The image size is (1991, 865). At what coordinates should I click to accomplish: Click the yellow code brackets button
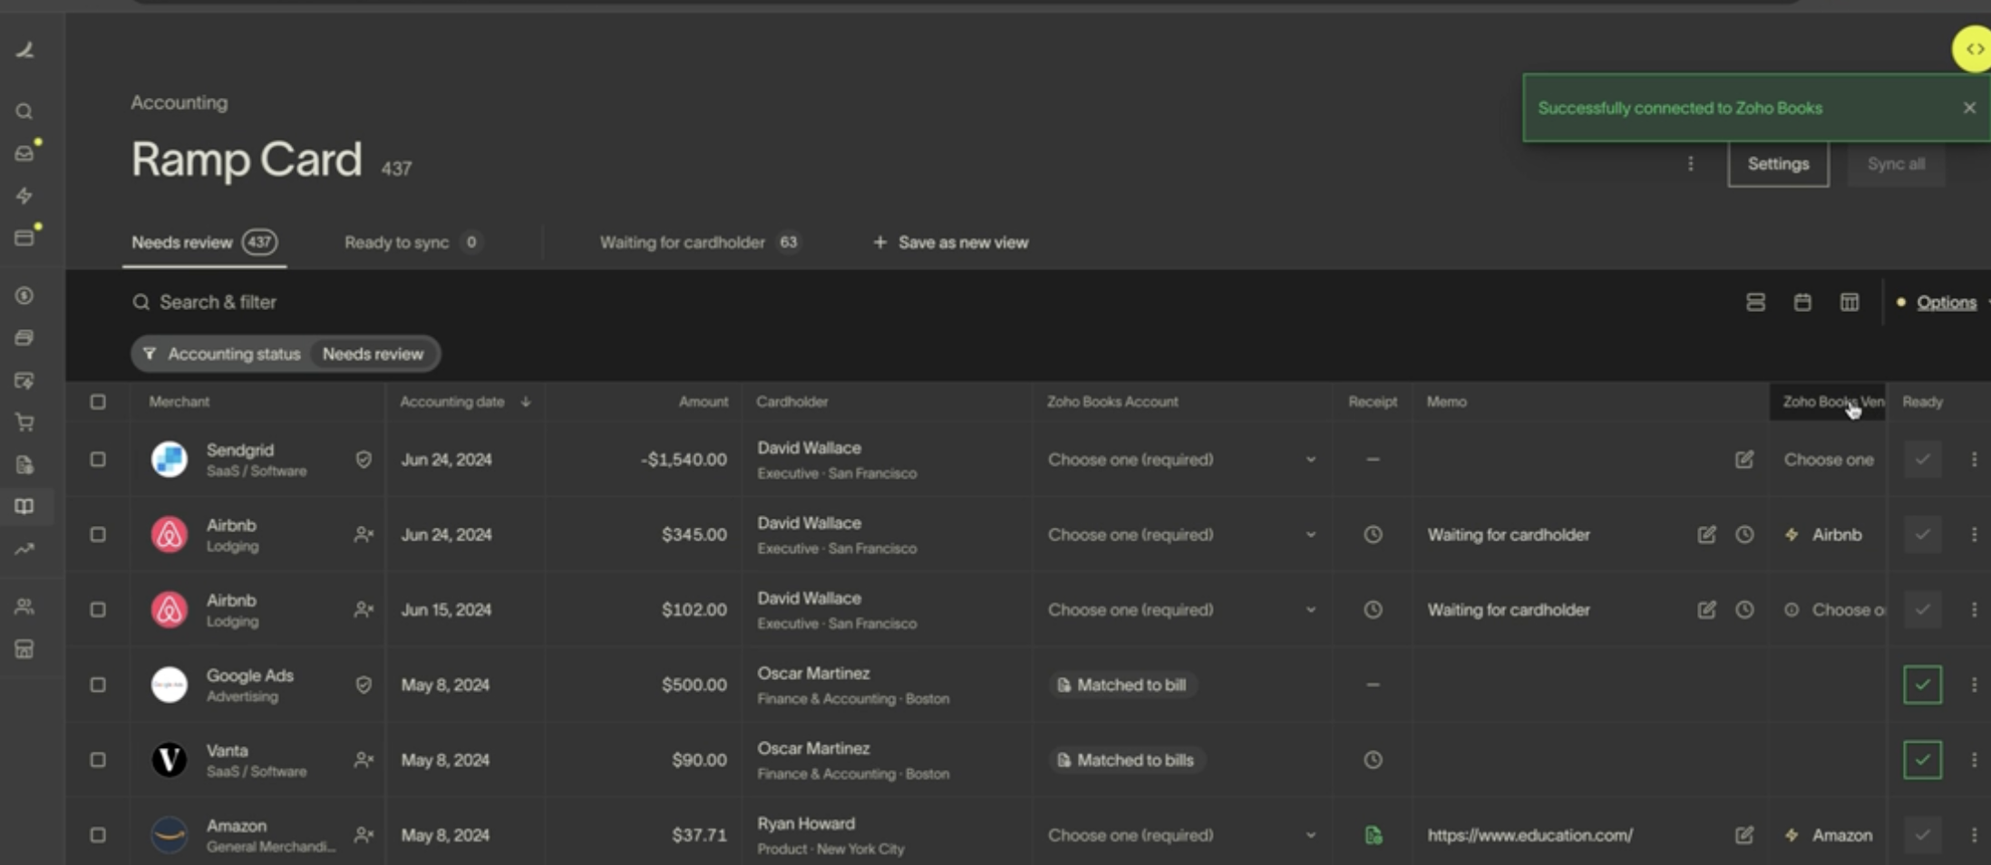tap(1973, 49)
